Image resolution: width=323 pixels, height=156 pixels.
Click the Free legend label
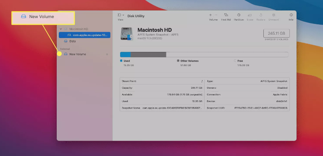pyautogui.click(x=240, y=61)
